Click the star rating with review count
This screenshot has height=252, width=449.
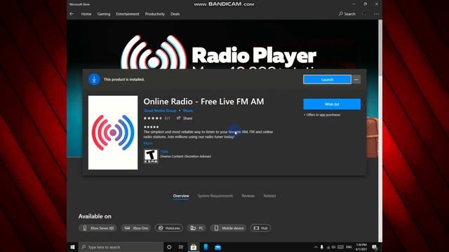[157, 118]
